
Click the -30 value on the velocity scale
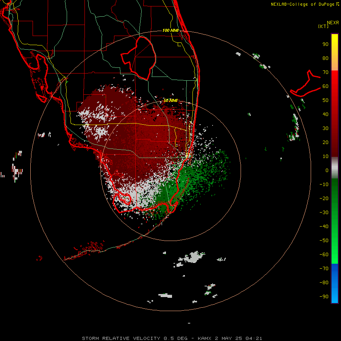324,213
